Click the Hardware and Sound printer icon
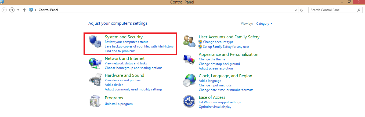The height and width of the screenshot is (117, 365). 95,80
